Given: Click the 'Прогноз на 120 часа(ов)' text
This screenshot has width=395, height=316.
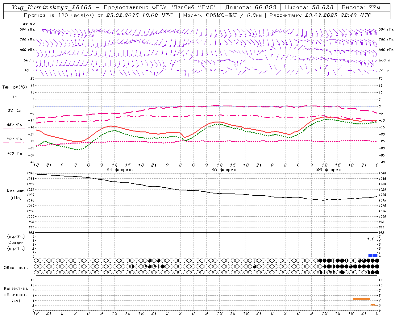Looking at the screenshot, I should click(x=59, y=15).
